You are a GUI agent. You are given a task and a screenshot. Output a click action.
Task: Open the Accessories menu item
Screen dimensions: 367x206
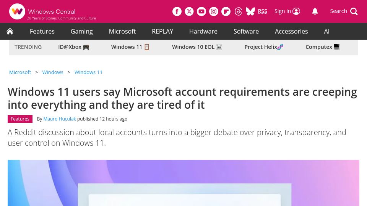291,31
